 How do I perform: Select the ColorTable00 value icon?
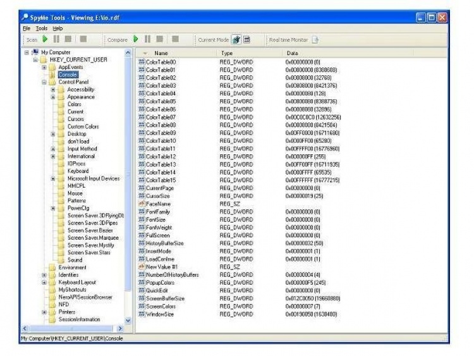pos(142,62)
